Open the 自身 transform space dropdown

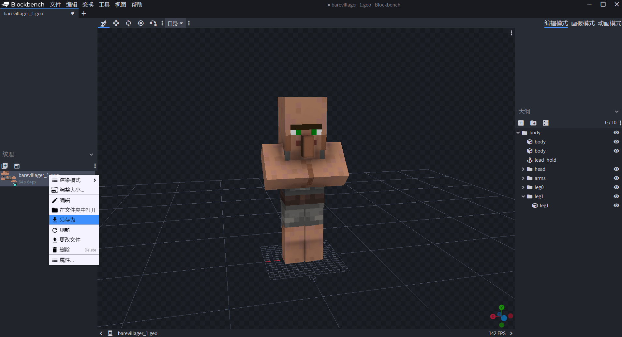point(175,23)
